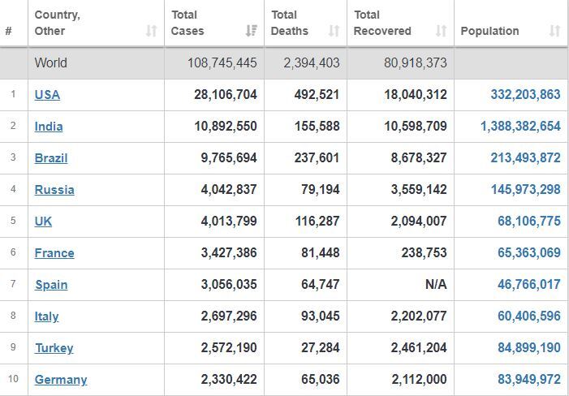Viewport: 569px width, 396px height.
Task: Open the France country link
Action: pos(54,252)
